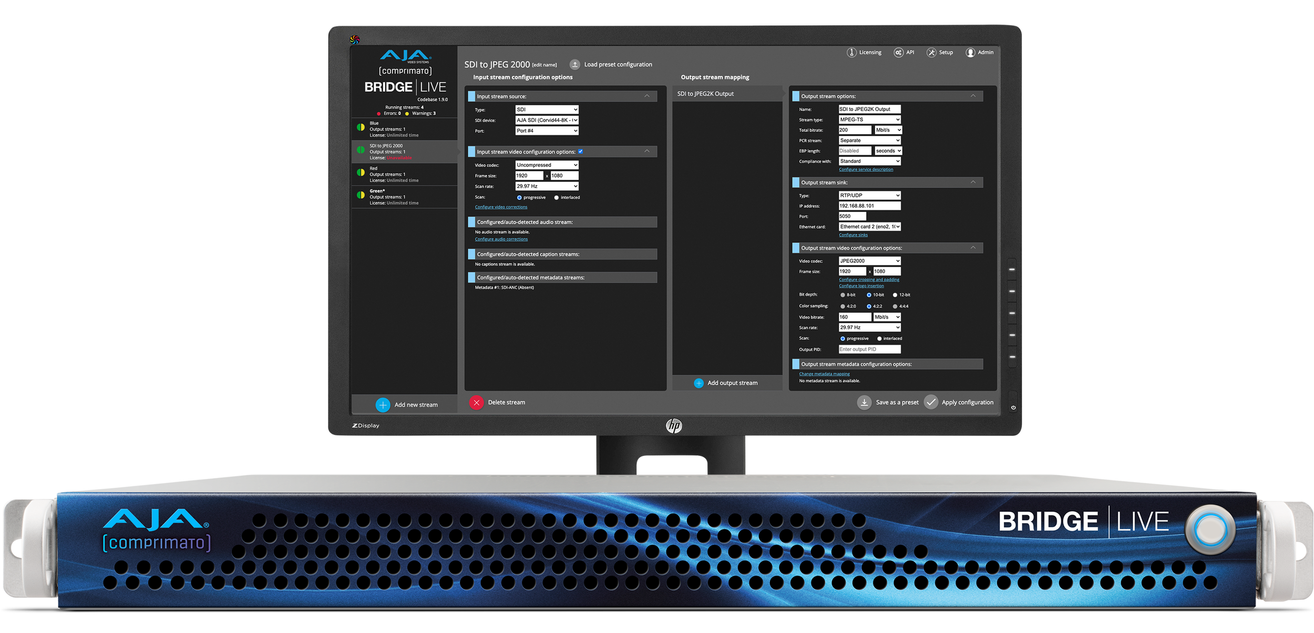Click Change metadata mapping link
The height and width of the screenshot is (633, 1314).
(x=824, y=374)
